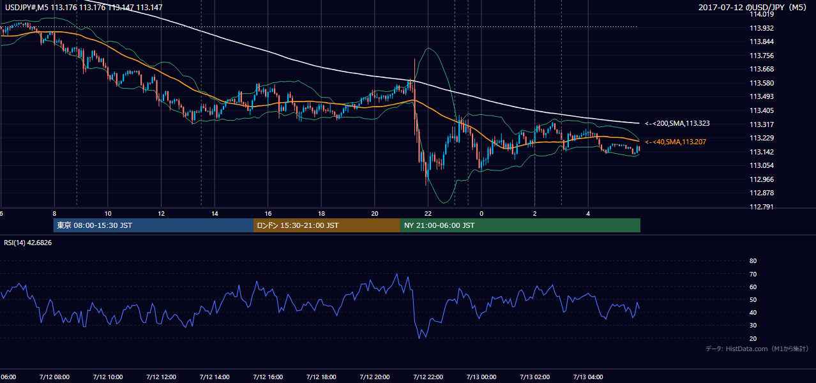Click the RSI 60 level label
Screen dimensions: 816x383
point(753,287)
